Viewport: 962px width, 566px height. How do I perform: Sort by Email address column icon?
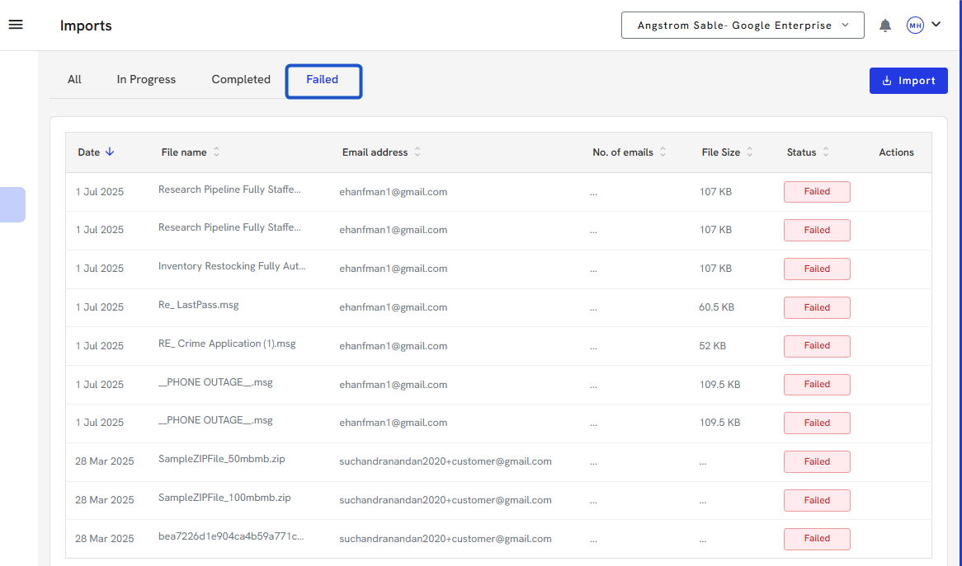tap(417, 152)
